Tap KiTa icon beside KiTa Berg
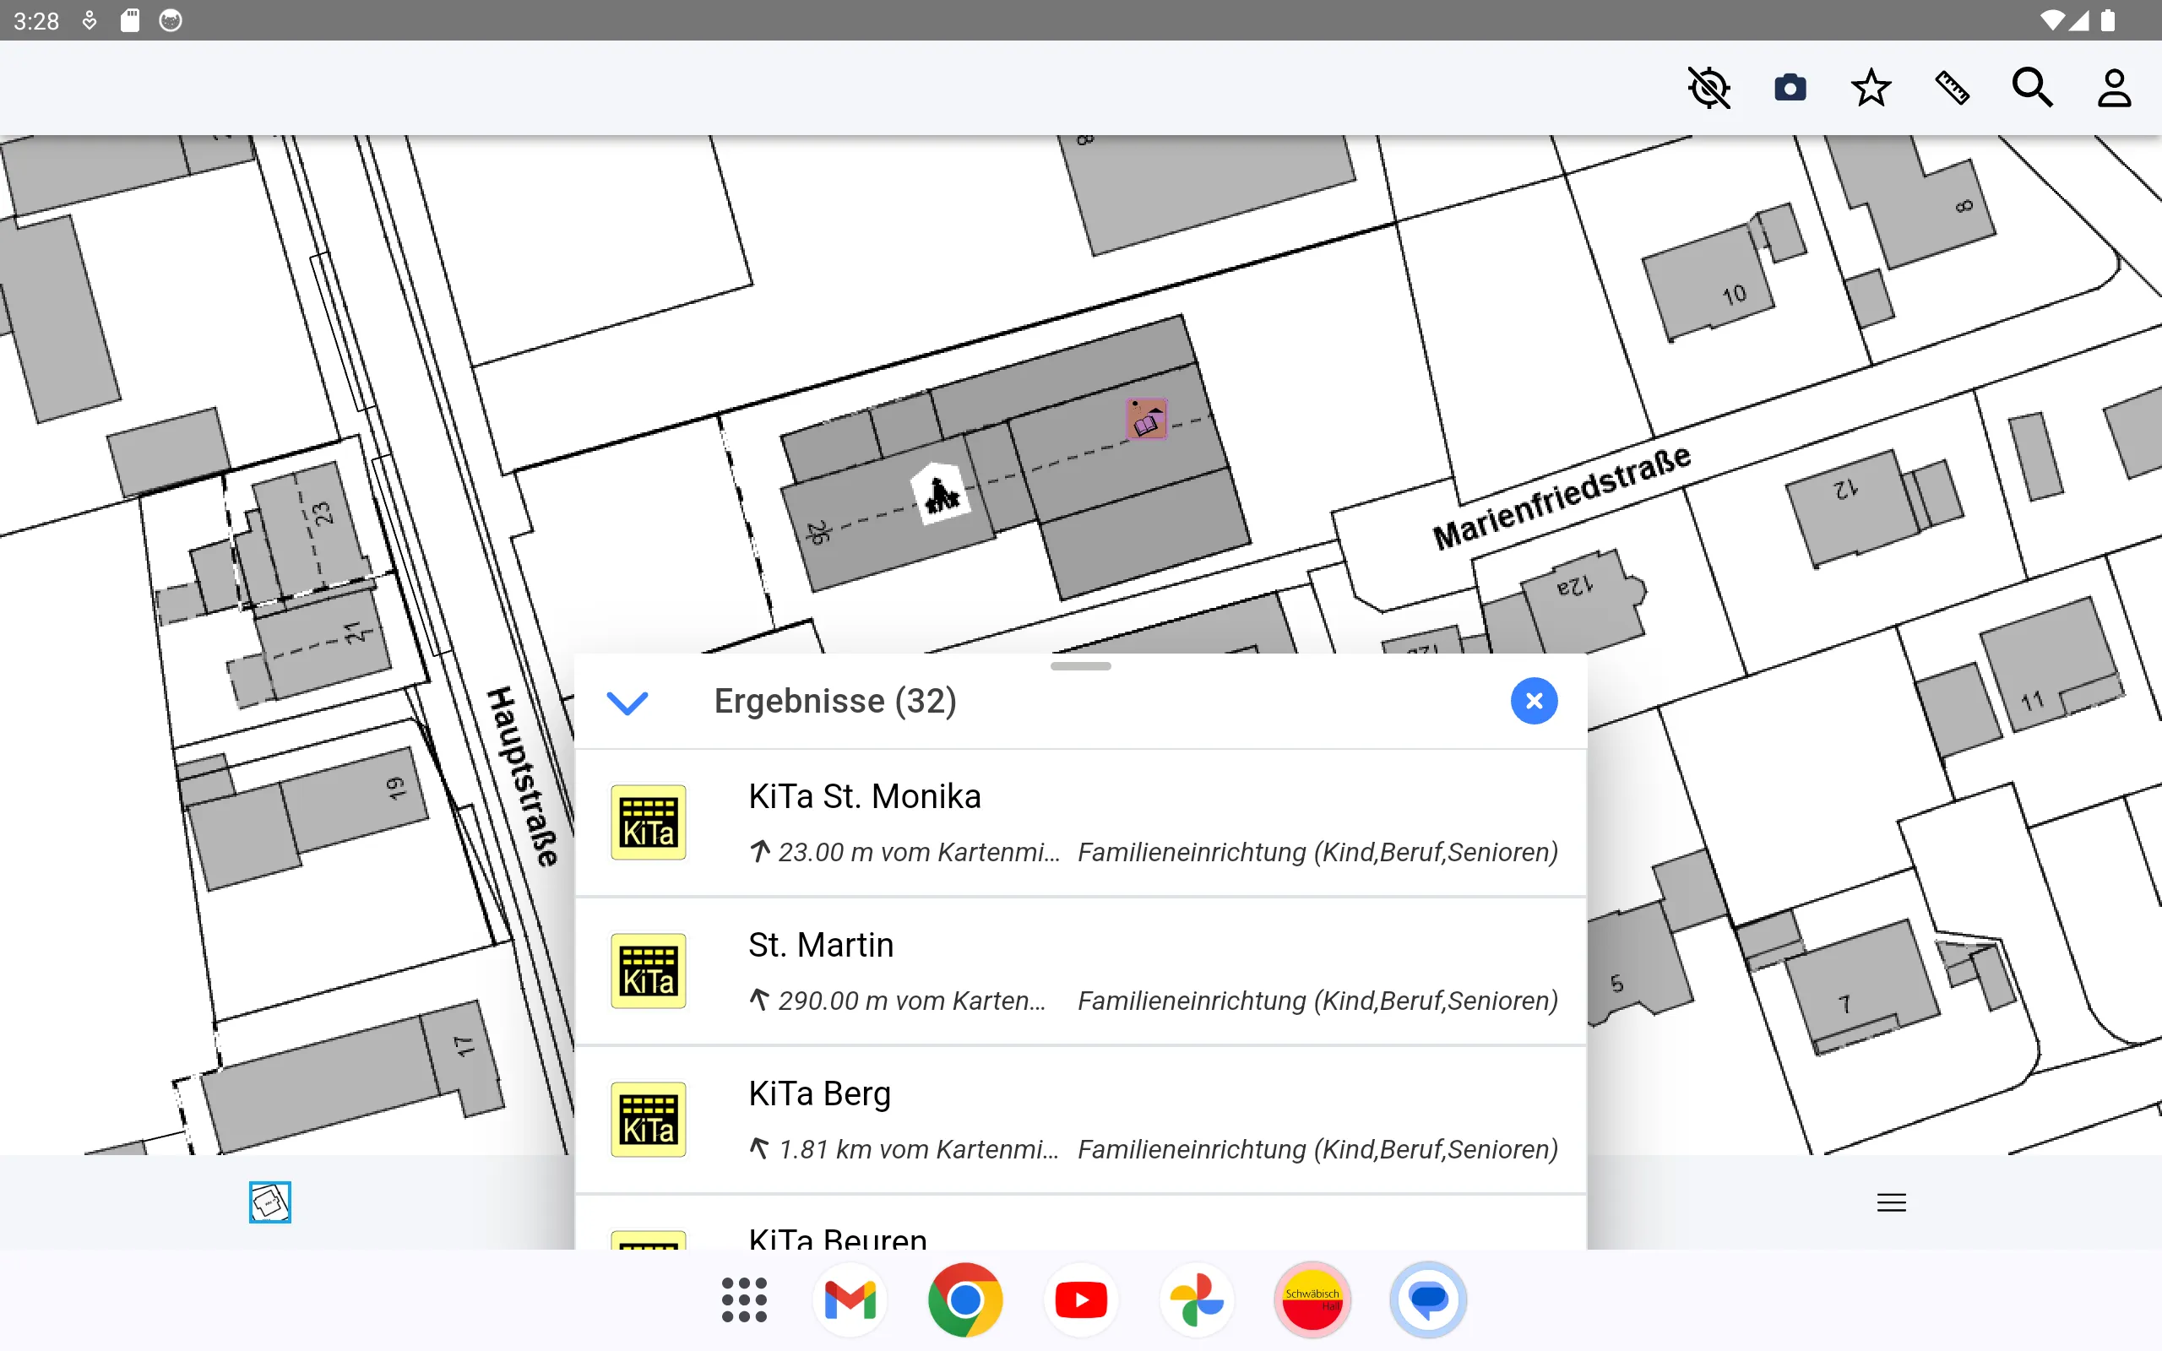The width and height of the screenshot is (2162, 1351). point(648,1120)
